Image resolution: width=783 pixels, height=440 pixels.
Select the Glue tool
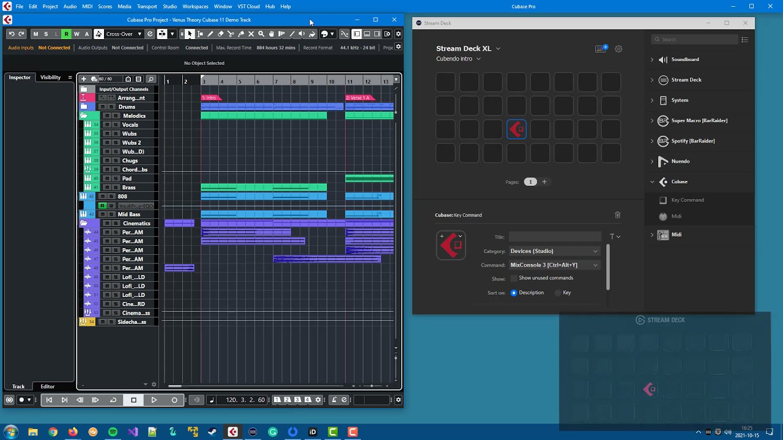pyautogui.click(x=241, y=34)
